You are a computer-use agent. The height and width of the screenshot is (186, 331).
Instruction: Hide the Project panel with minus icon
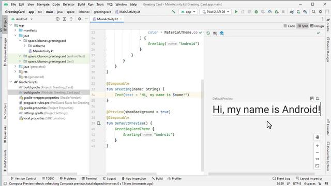86,19
